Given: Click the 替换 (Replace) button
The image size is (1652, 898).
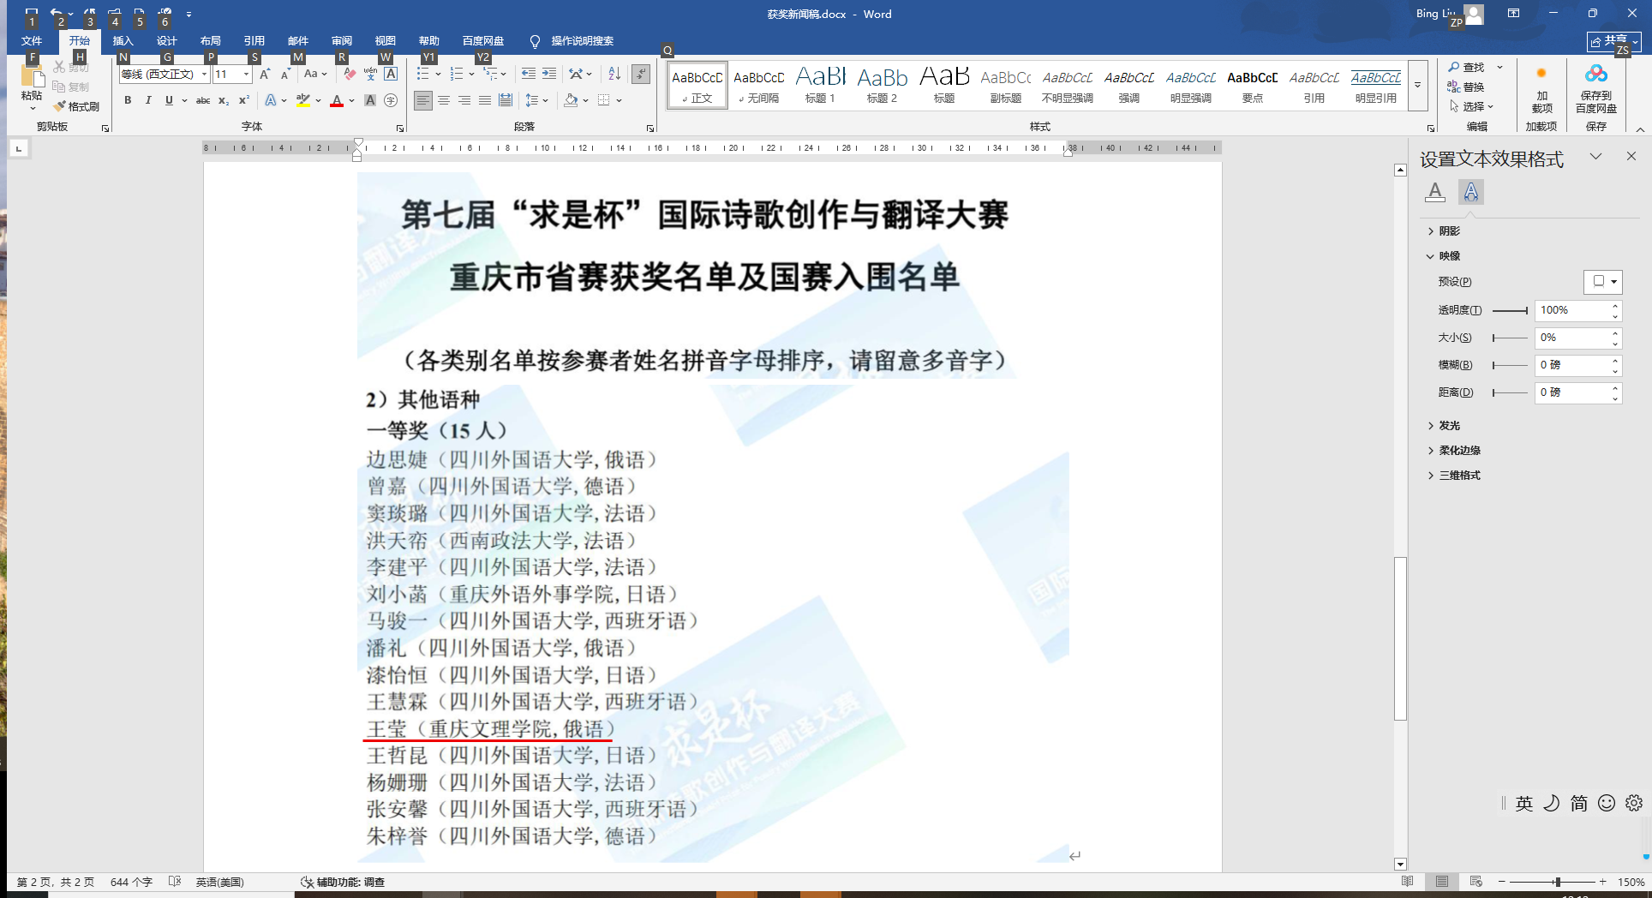Looking at the screenshot, I should pos(1467,87).
